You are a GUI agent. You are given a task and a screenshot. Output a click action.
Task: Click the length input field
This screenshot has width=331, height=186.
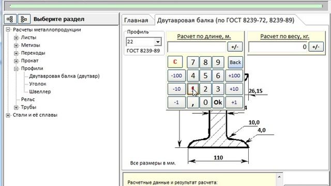click(x=197, y=47)
